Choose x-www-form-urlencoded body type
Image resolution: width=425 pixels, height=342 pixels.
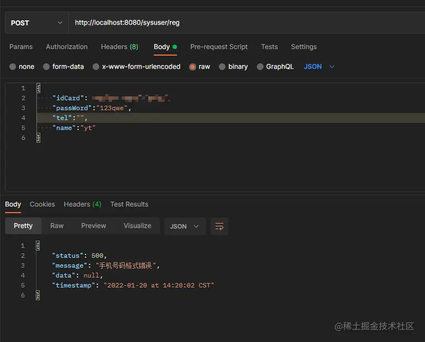point(137,67)
